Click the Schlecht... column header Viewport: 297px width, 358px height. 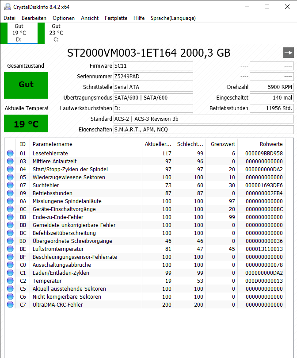pyautogui.click(x=190, y=144)
